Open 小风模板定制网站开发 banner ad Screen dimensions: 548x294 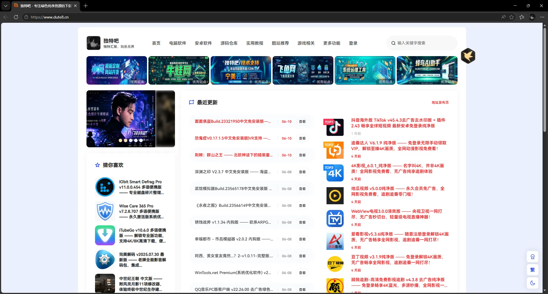click(x=117, y=70)
